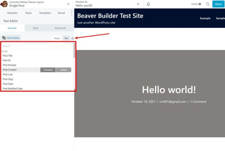Open the help icon beside Edited
Image resolution: width=225 pixels, height=151 pixels.
[x=200, y=4]
